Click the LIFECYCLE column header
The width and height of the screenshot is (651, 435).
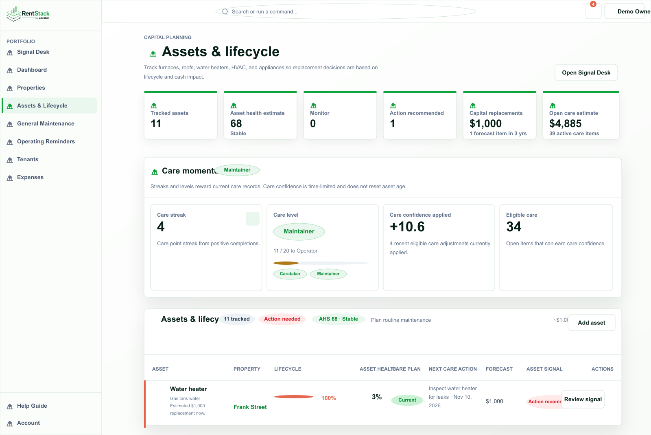tap(288, 369)
